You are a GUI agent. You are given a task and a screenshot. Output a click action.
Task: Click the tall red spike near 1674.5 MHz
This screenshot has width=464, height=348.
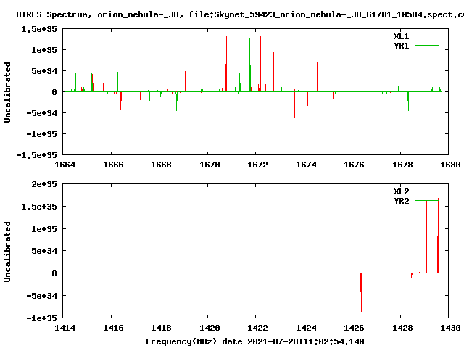coord(318,62)
